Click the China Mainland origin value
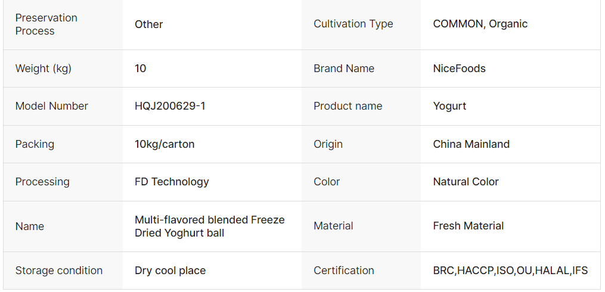The width and height of the screenshot is (605, 292). (x=471, y=144)
